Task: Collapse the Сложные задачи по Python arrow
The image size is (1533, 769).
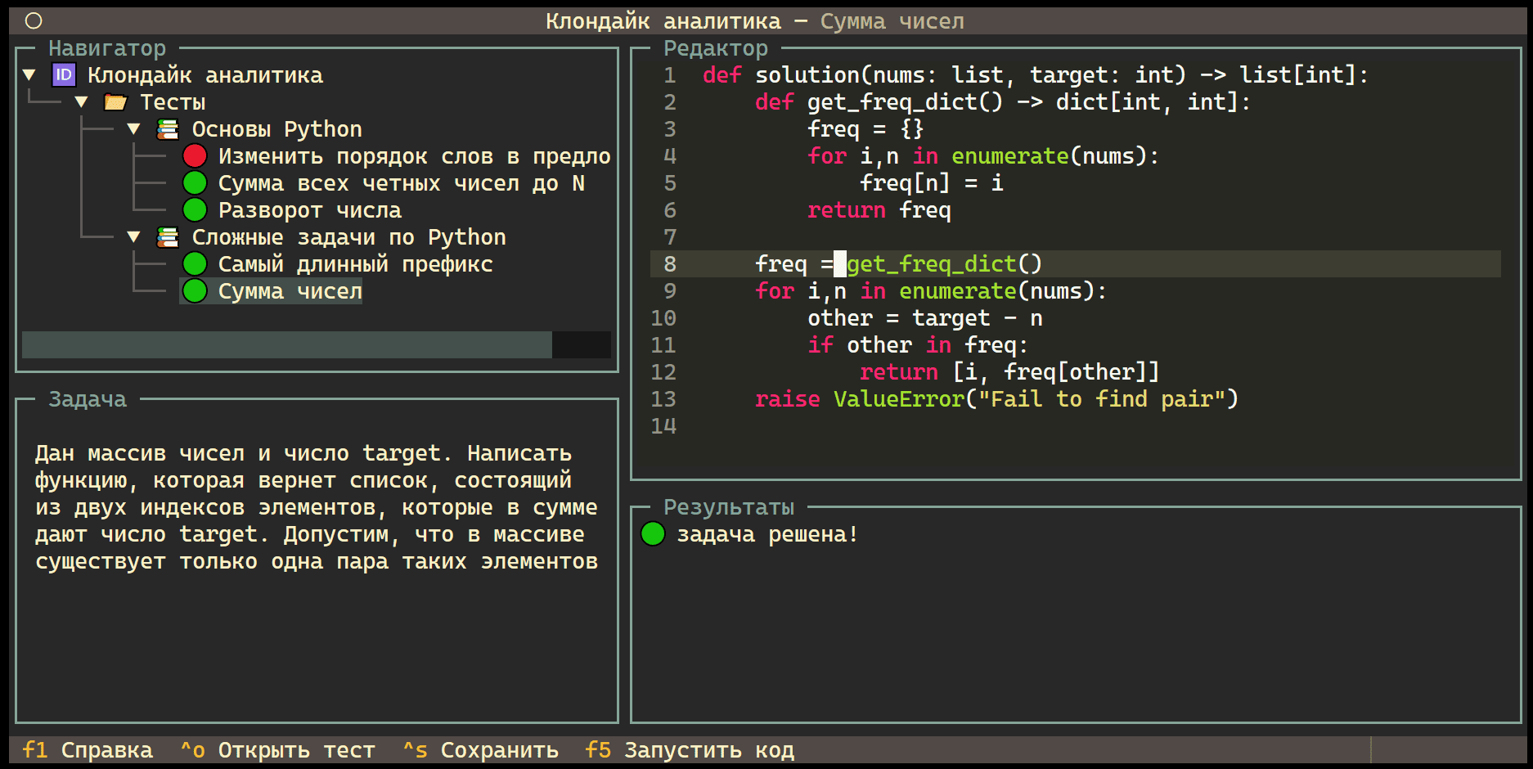Action: pos(133,237)
